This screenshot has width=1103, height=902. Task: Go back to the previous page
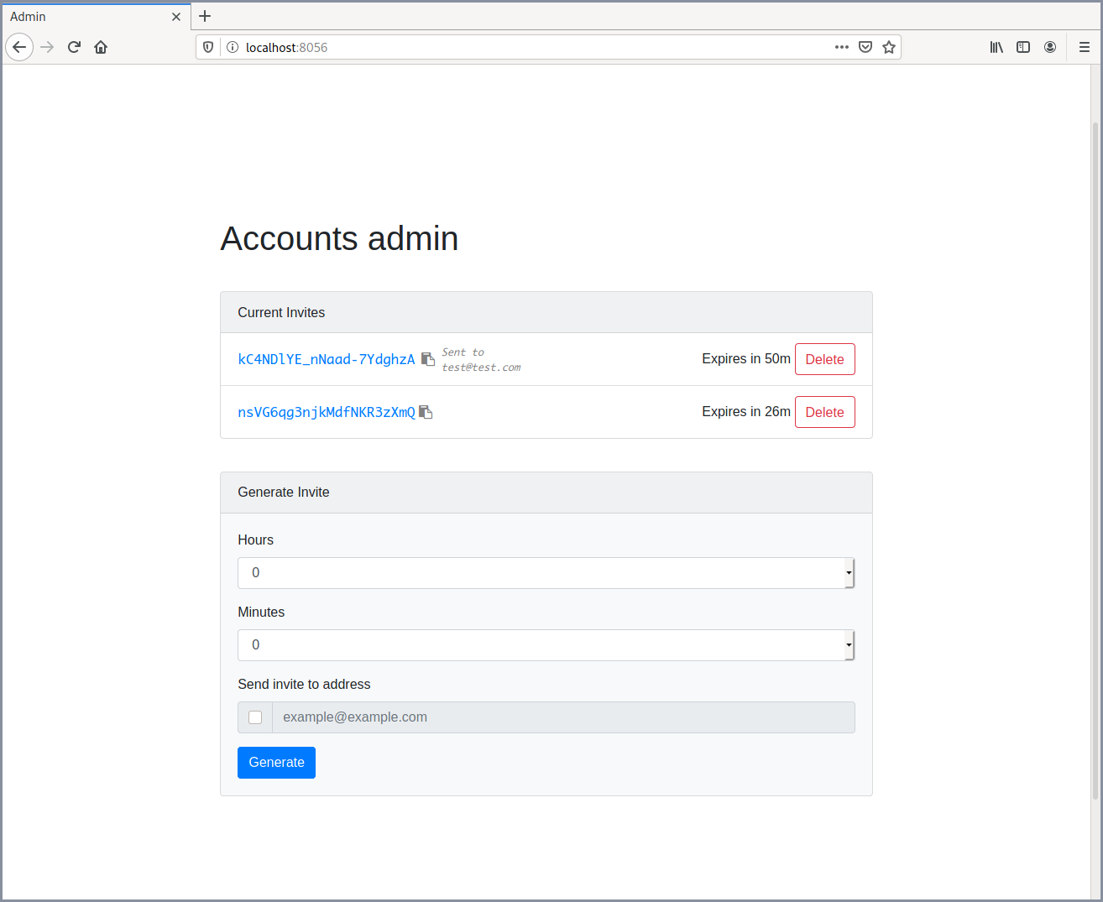tap(19, 47)
